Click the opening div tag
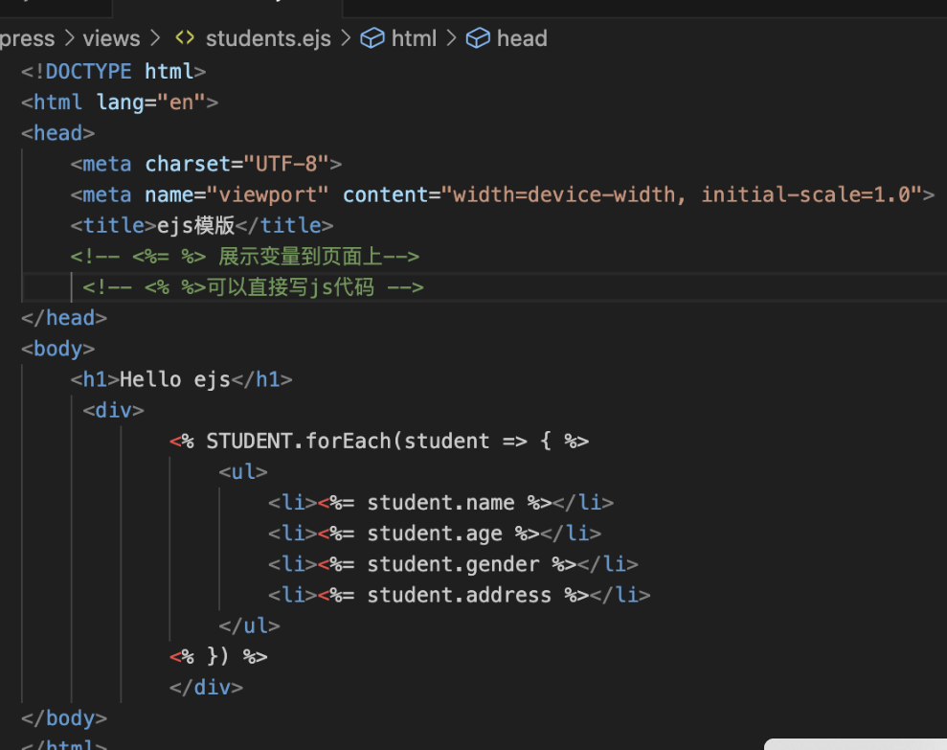Screen dimensions: 947x750 pyautogui.click(x=114, y=410)
